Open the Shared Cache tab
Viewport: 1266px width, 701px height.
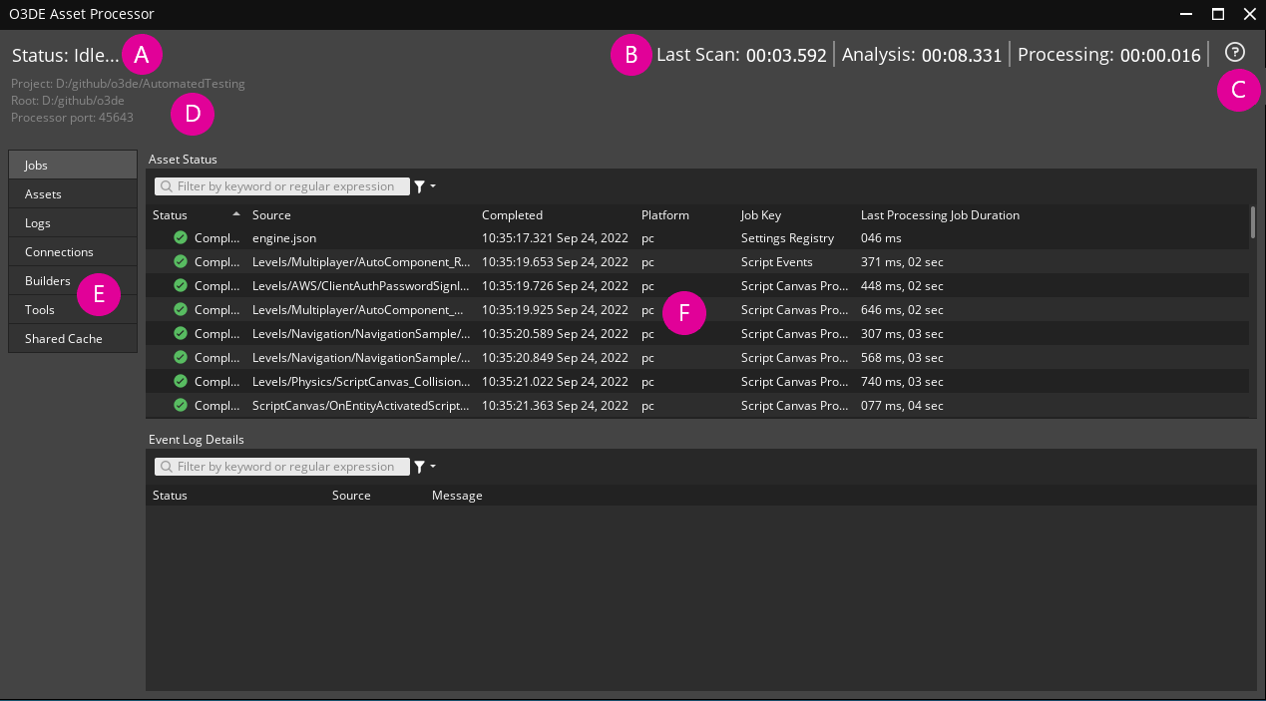pyautogui.click(x=64, y=338)
